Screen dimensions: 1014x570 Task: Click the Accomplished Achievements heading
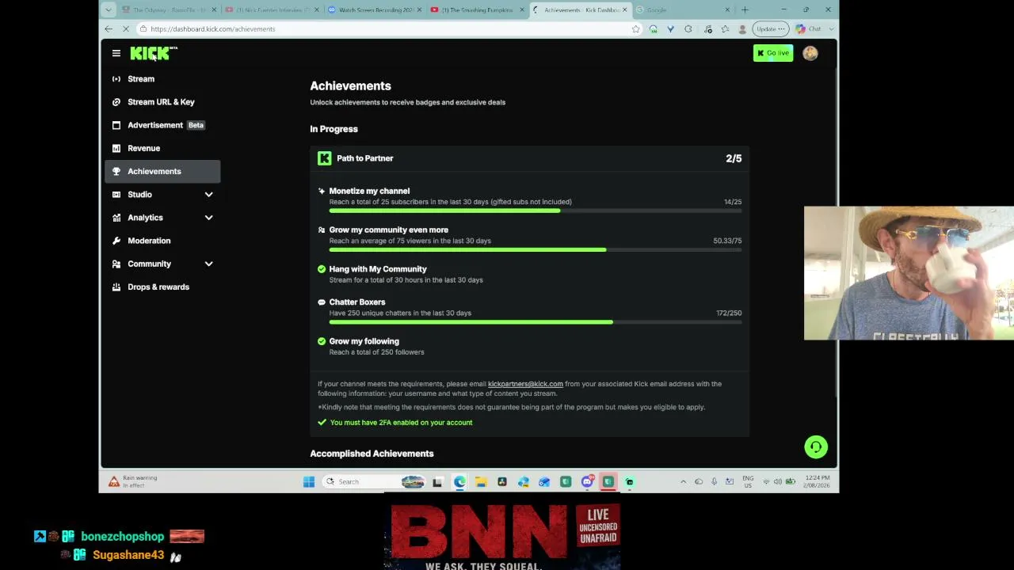(372, 454)
